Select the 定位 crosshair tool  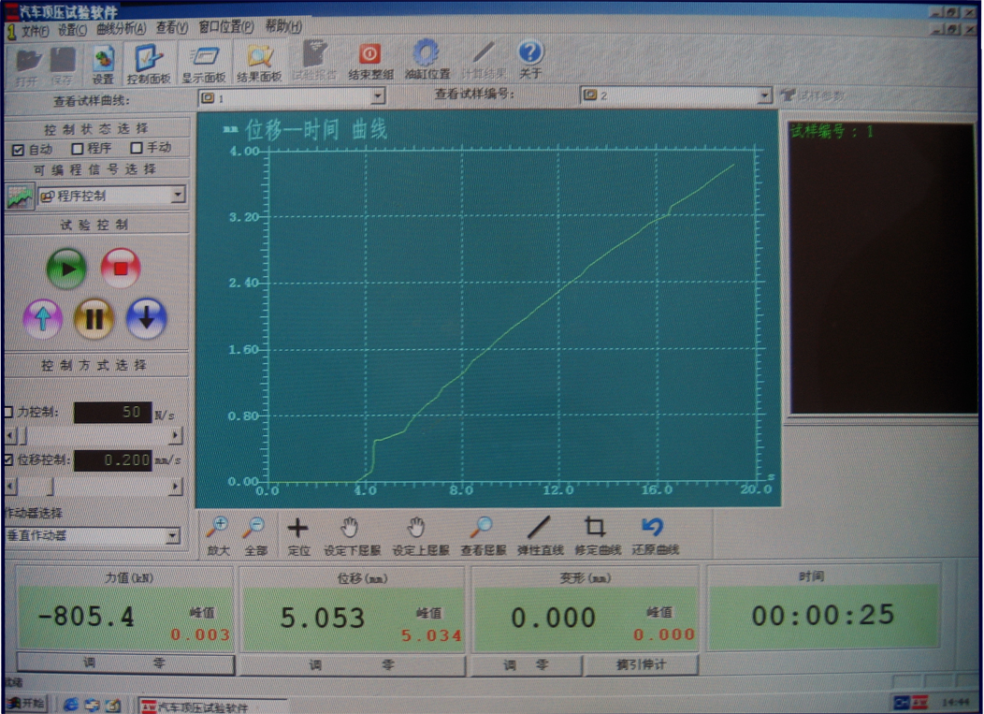(x=297, y=535)
